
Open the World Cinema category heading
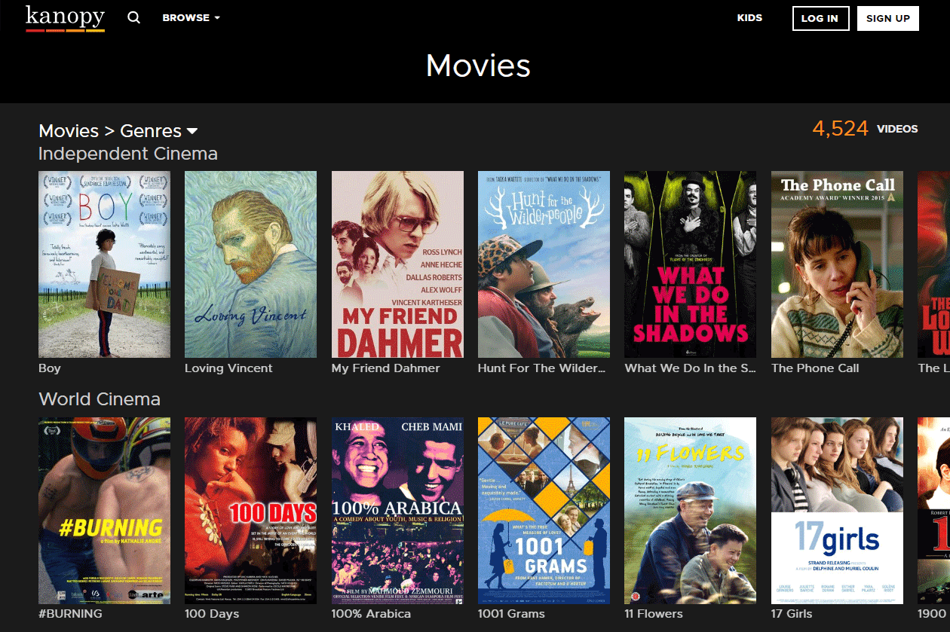[x=100, y=399]
